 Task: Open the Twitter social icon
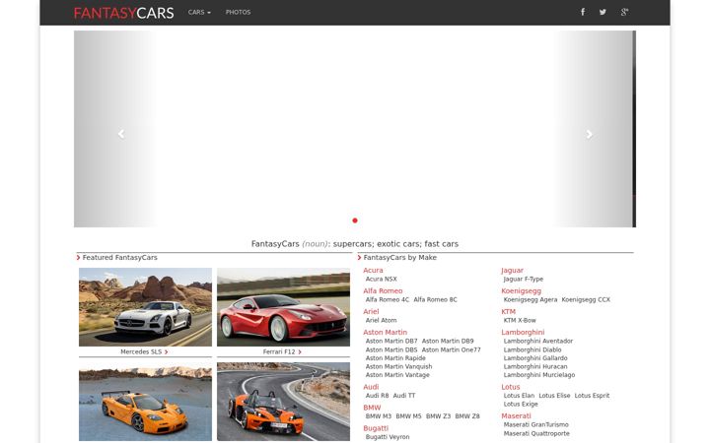click(603, 12)
